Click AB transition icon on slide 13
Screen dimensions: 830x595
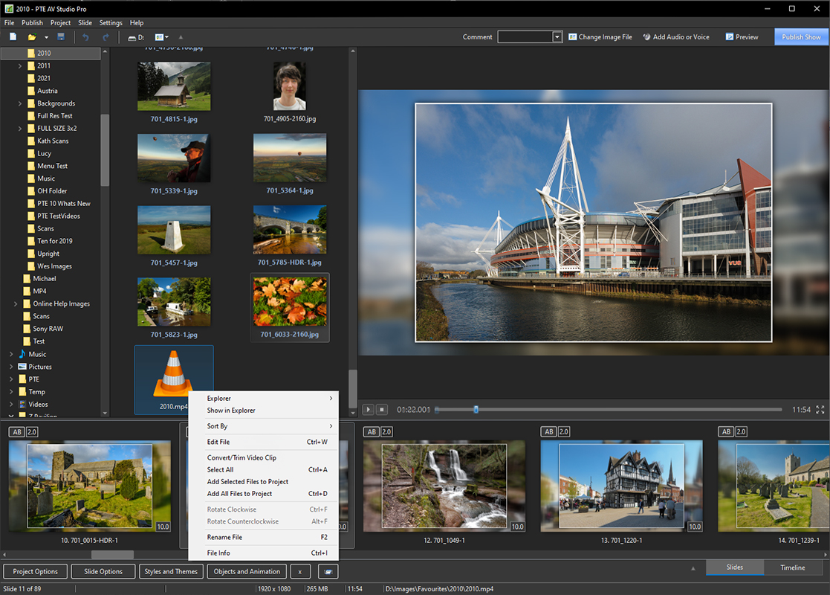[549, 432]
